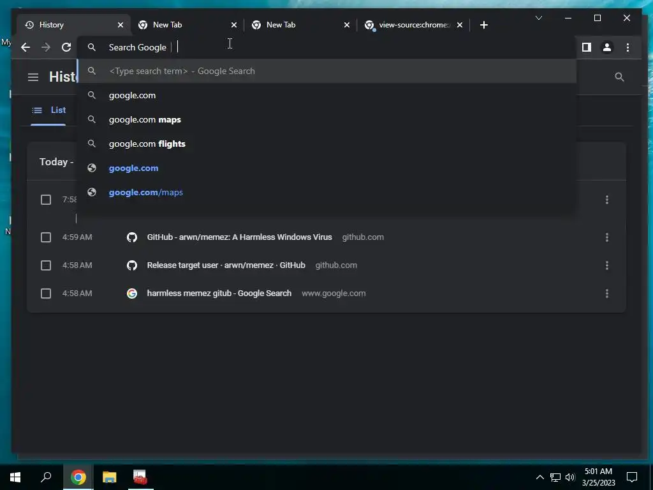Choose 'google.com flights' search suggestion
The image size is (653, 490).
(327, 144)
